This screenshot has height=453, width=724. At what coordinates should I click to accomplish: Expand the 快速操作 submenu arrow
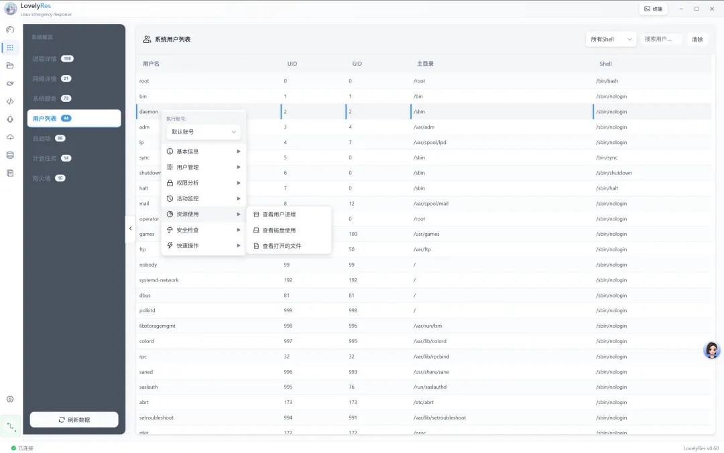point(239,246)
